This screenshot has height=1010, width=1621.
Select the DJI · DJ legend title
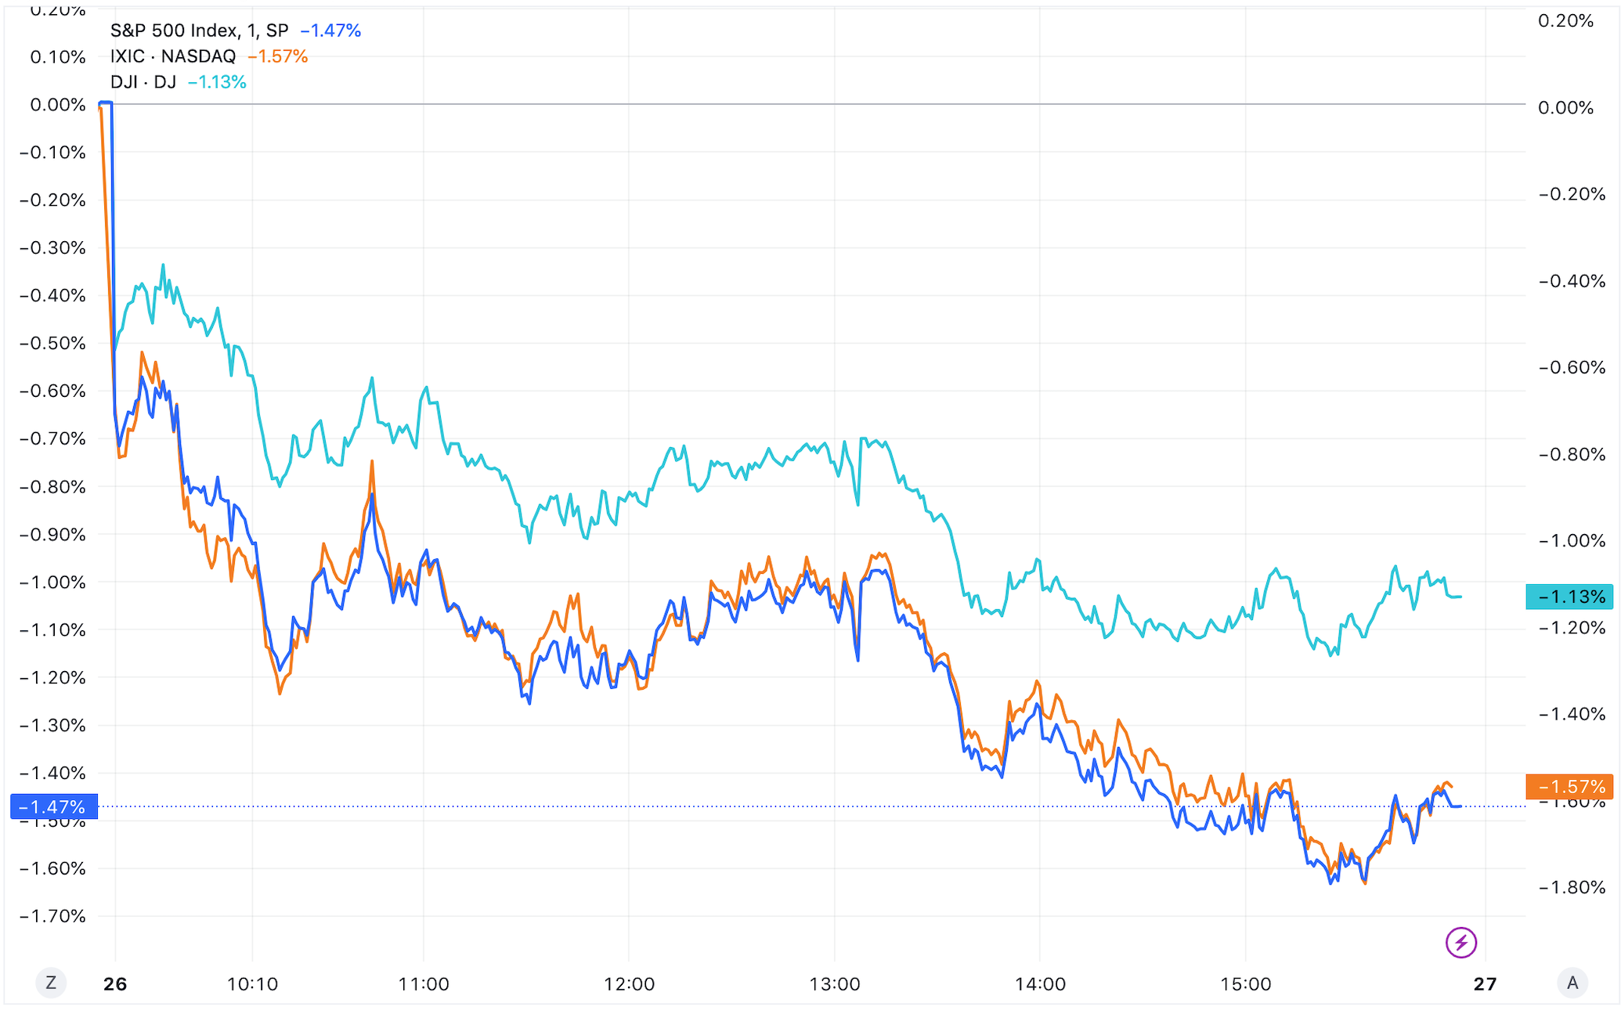(143, 82)
